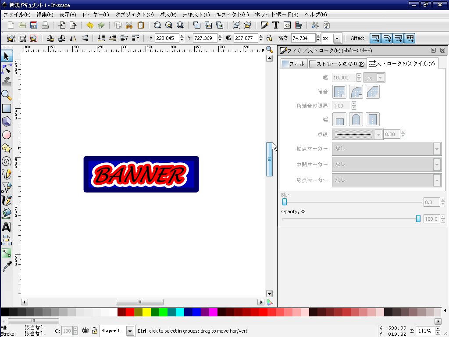Click the BANNER text on the canvas
Image resolution: width=449 pixels, height=337 pixels.
tap(140, 175)
